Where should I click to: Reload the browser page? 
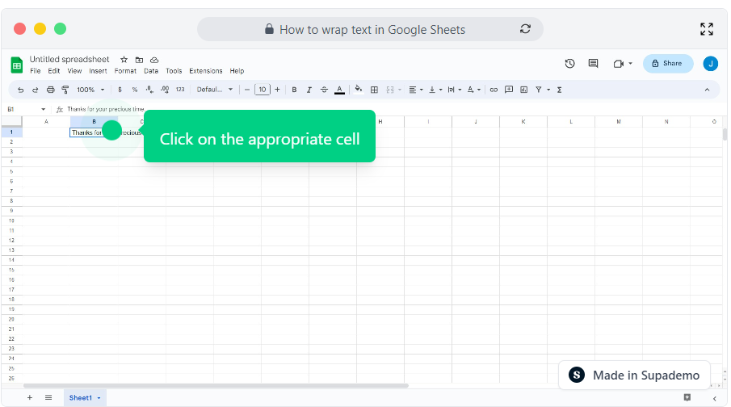(x=525, y=29)
